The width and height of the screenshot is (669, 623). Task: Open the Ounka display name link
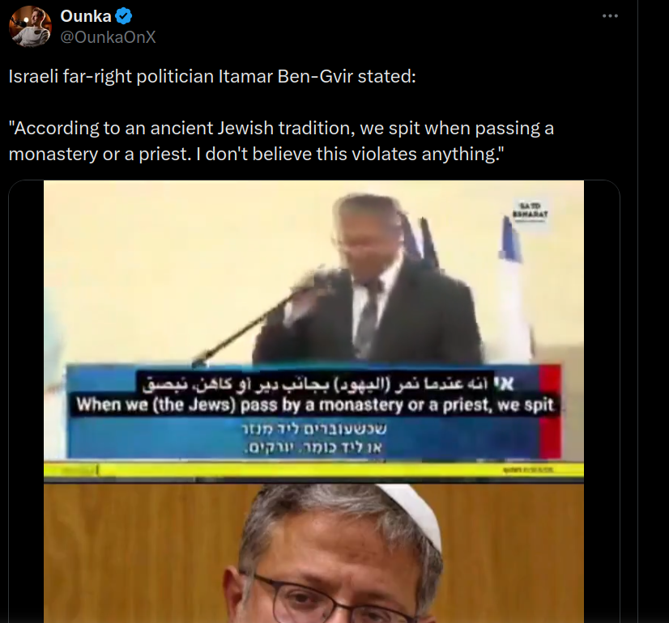tap(86, 16)
